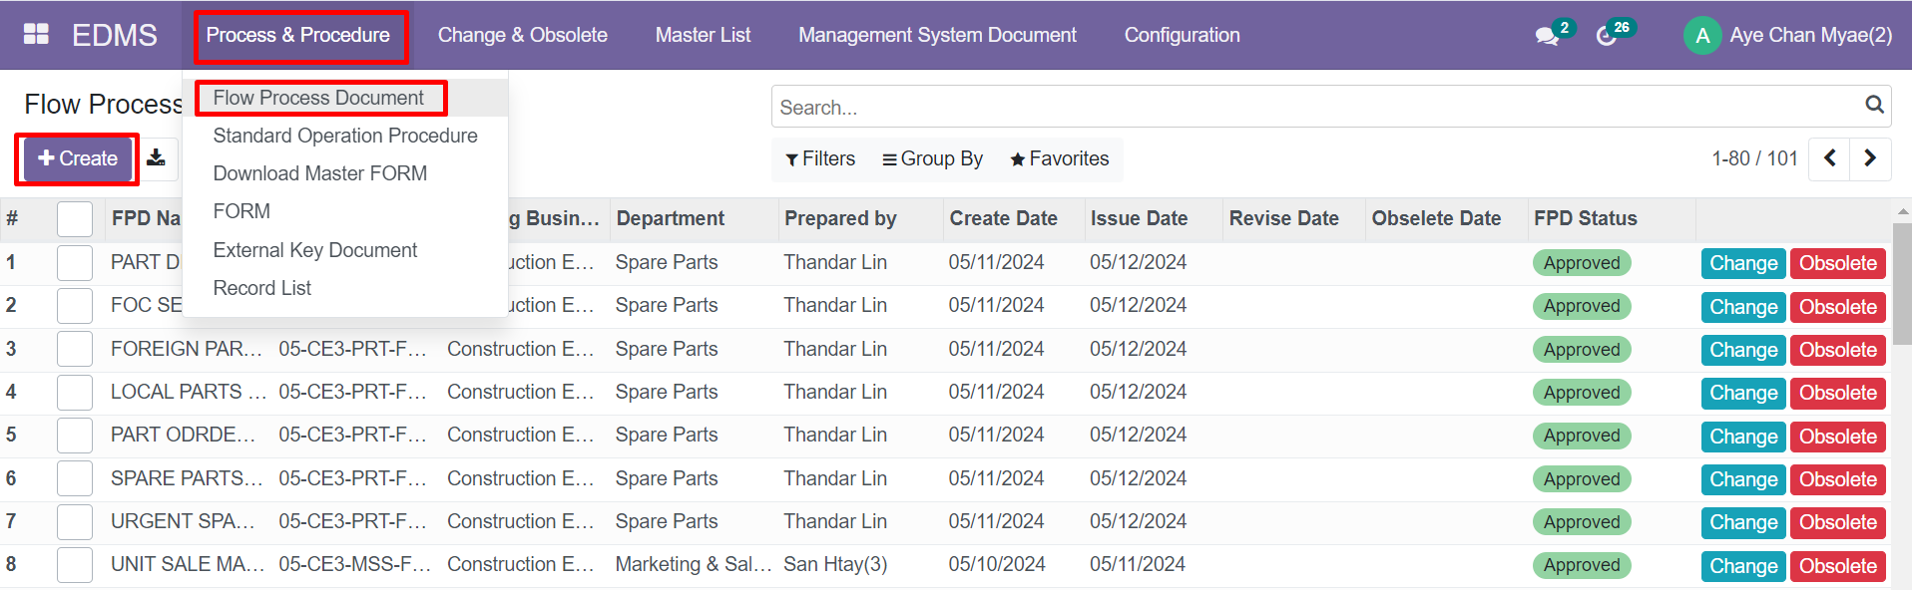Click Change button in row 2
Screen dimensions: 1912x590
[1743, 307]
